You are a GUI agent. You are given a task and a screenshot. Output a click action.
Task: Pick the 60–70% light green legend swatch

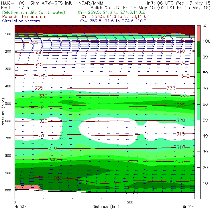199,96
